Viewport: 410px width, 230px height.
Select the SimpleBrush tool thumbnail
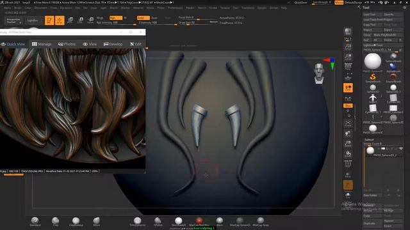tap(373, 78)
